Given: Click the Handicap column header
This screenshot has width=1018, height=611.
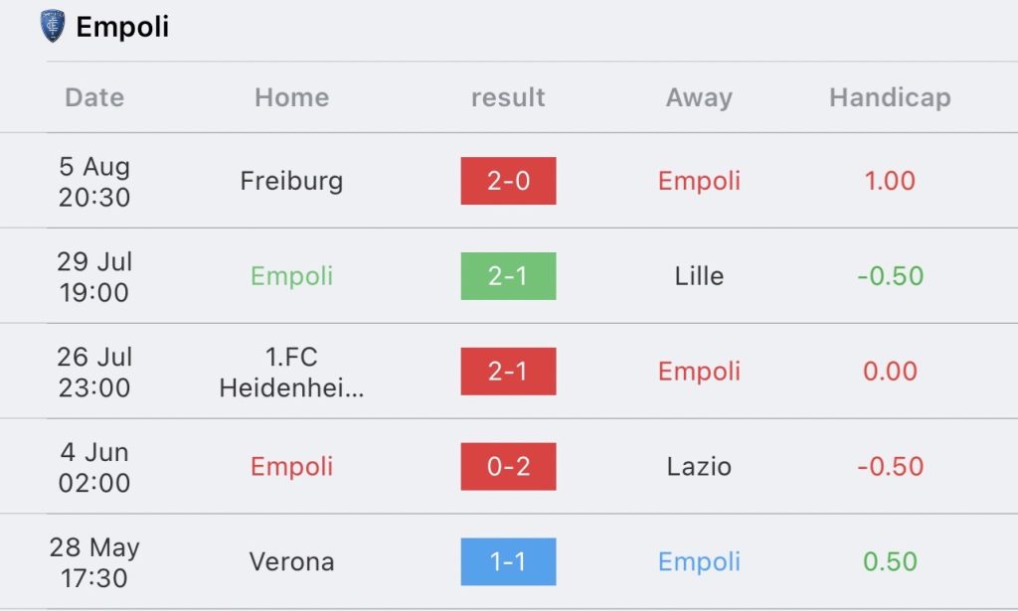Looking at the screenshot, I should 890,97.
